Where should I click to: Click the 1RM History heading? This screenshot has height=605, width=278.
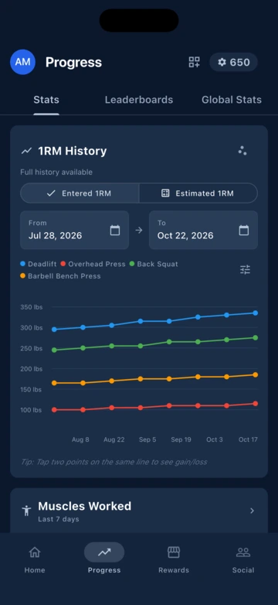click(73, 151)
